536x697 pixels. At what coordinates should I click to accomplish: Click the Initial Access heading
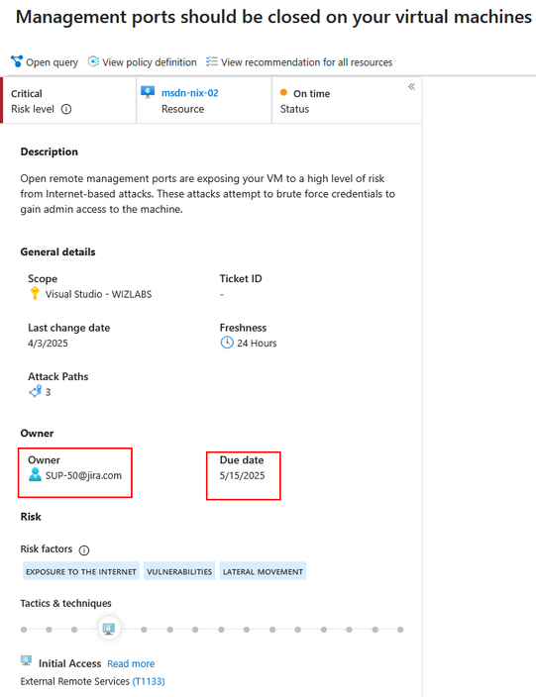69,663
